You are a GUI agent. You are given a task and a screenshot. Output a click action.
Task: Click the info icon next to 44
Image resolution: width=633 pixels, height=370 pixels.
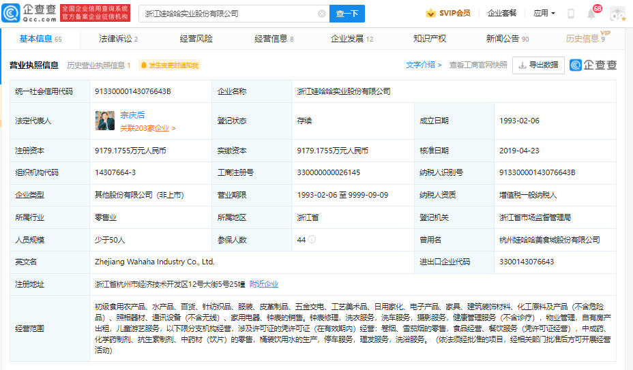(312, 239)
